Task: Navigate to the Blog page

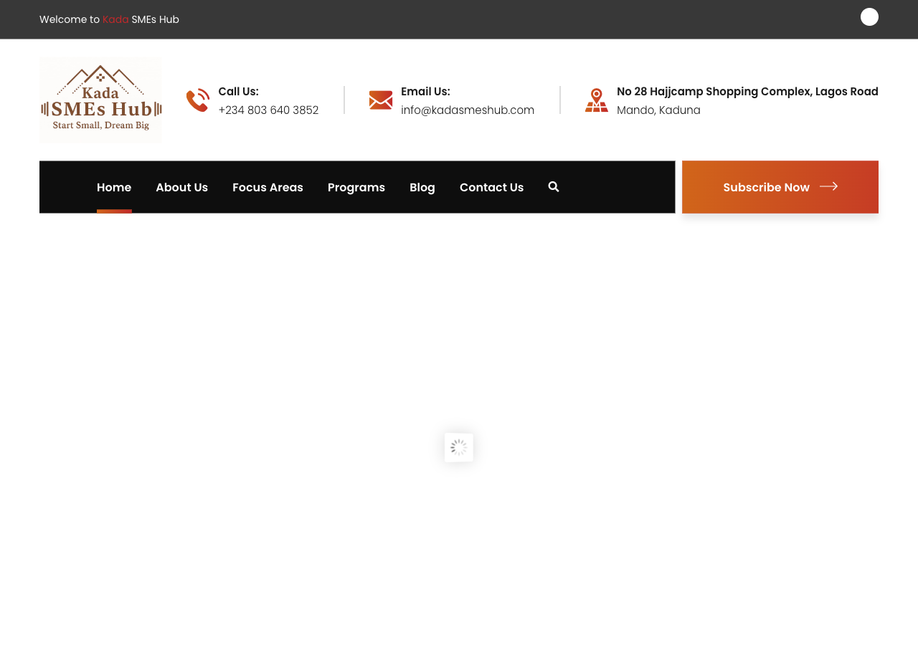Action: (x=422, y=187)
